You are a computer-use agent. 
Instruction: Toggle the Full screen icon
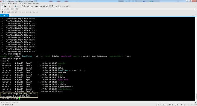[50, 6]
